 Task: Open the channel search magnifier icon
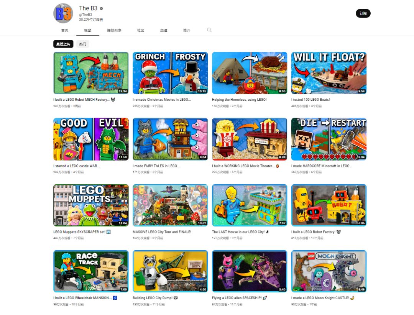tap(209, 30)
